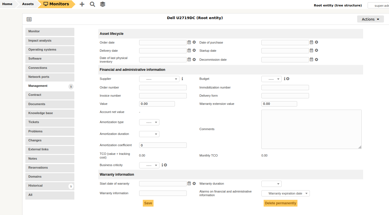Open the Actions dropdown
This screenshot has width=389, height=215.
[370, 19]
